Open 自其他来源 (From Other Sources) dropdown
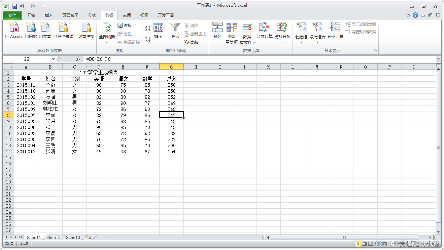 point(63,42)
